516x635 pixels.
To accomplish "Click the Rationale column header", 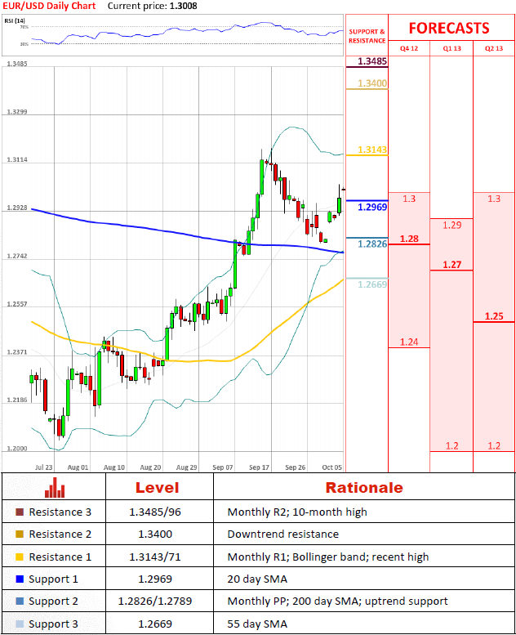I will (x=363, y=488).
